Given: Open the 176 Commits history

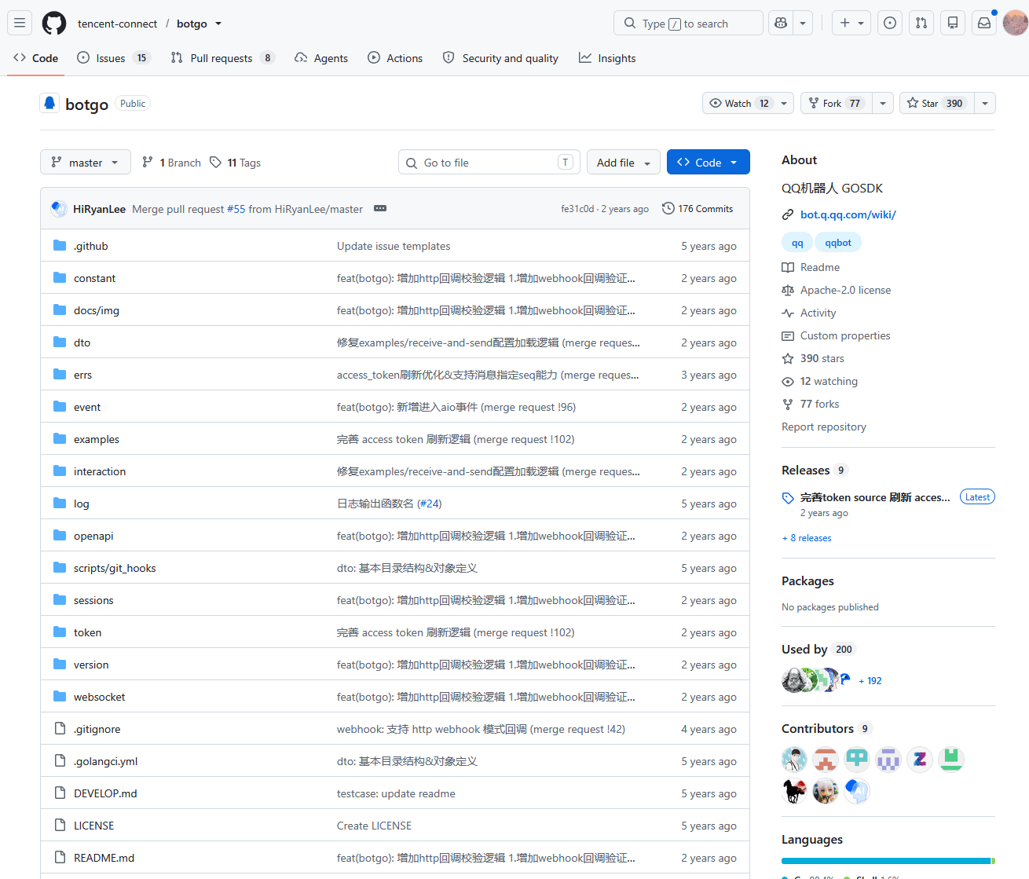Looking at the screenshot, I should click(x=698, y=208).
